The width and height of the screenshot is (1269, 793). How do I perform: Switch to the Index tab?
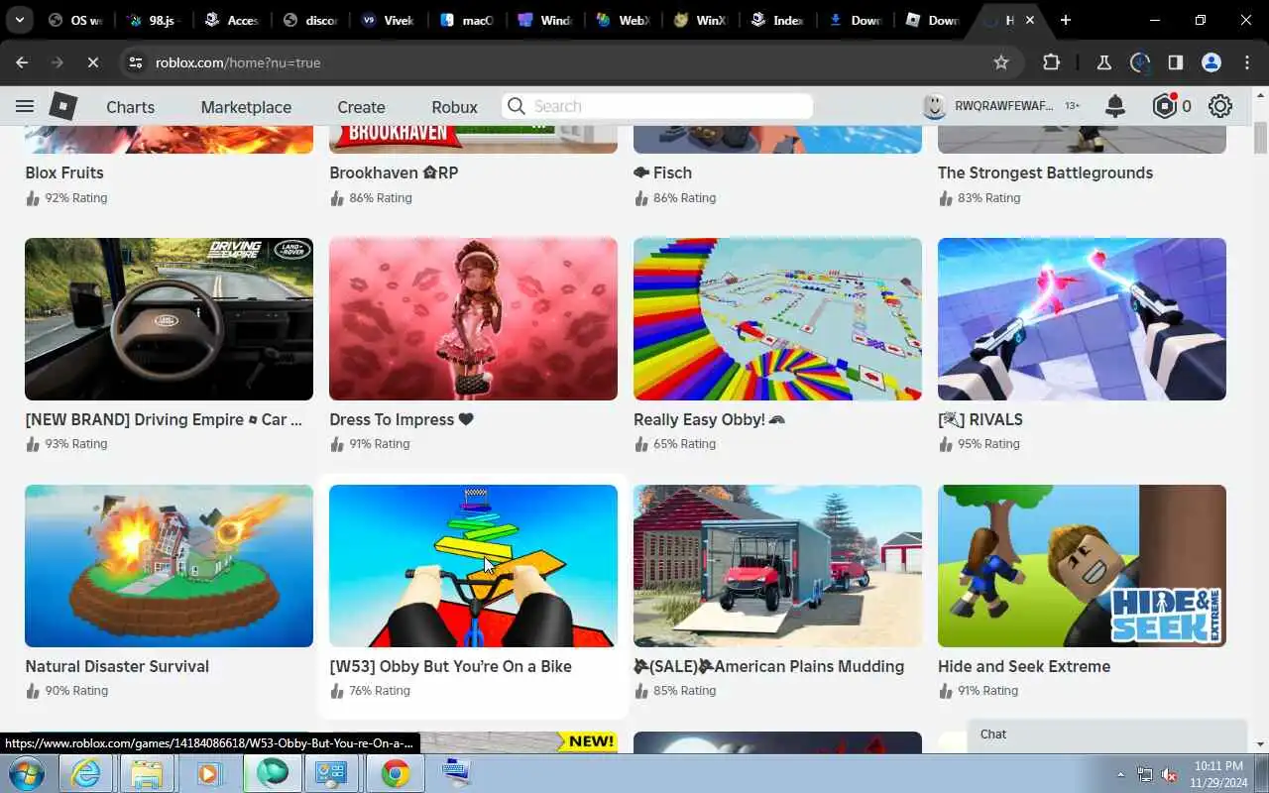778,20
